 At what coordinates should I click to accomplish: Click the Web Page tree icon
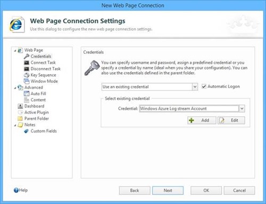click(20, 50)
